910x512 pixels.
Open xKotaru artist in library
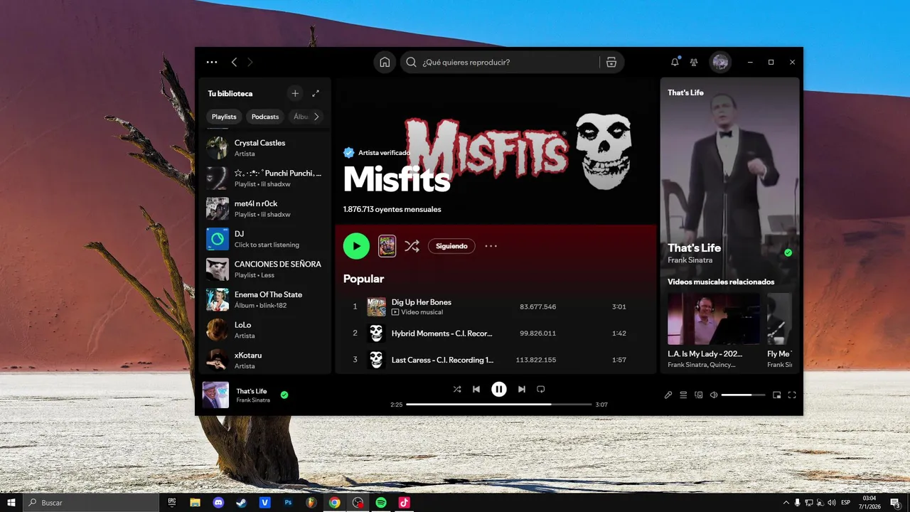(265, 360)
